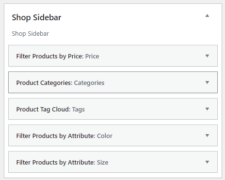This screenshot has width=225, height=180.
Task: Click the Filter Products by Attribute title beside Color
Action: pos(56,136)
